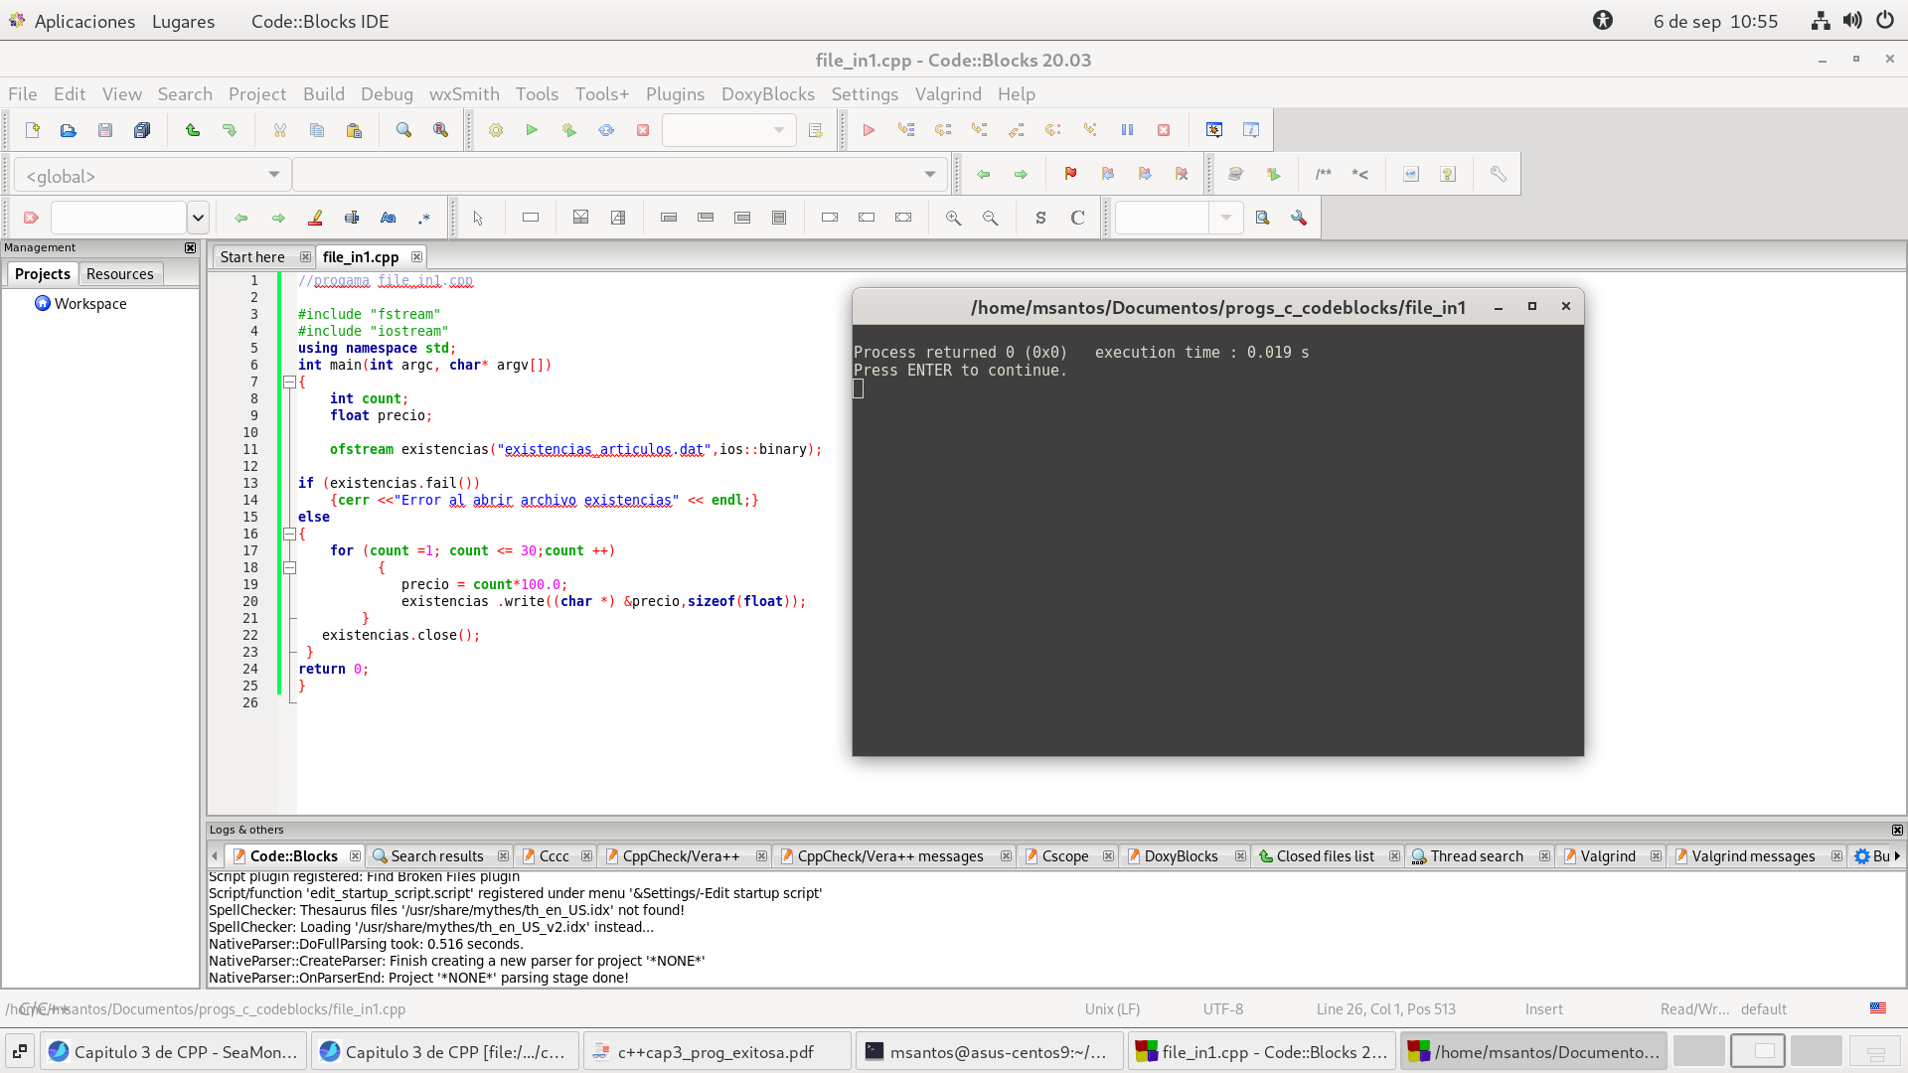
Task: Collapse code fold marker at line 16
Action: 289,534
